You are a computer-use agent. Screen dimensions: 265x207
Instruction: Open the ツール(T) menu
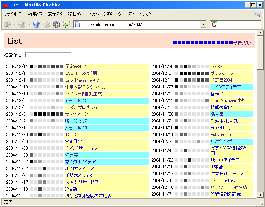(x=126, y=14)
